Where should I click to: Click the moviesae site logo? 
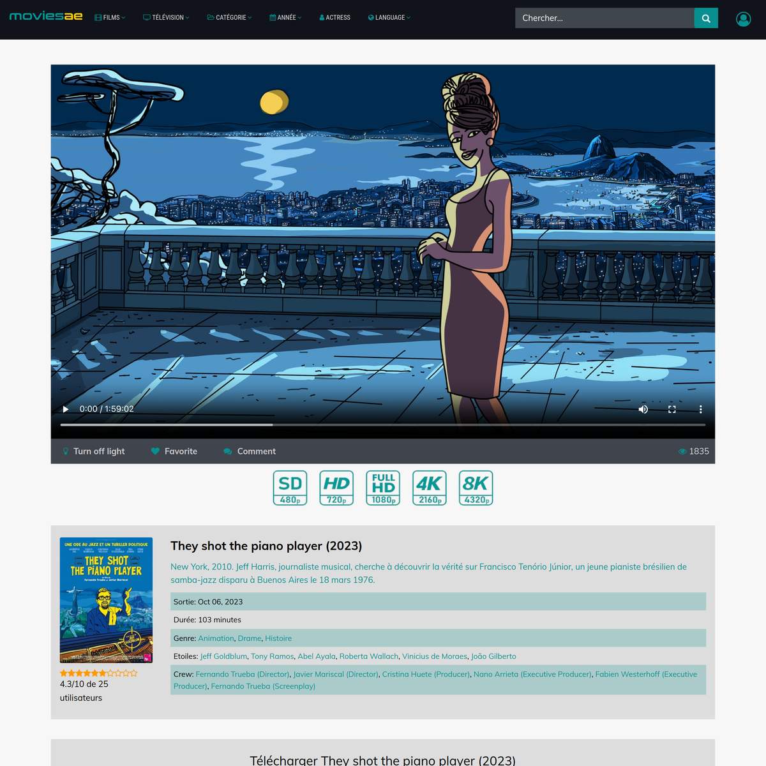click(x=46, y=16)
